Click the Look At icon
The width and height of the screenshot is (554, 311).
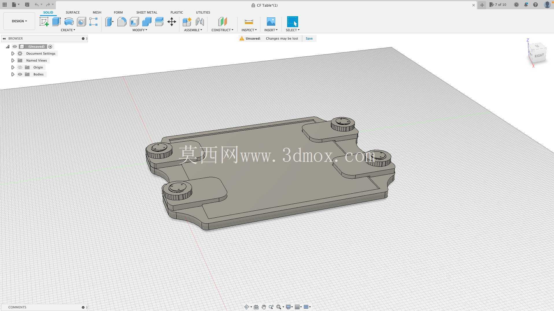pos(256,307)
